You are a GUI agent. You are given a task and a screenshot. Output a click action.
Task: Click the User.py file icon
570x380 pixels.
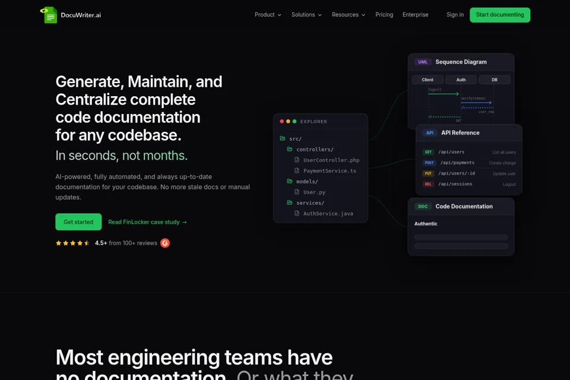pos(297,192)
